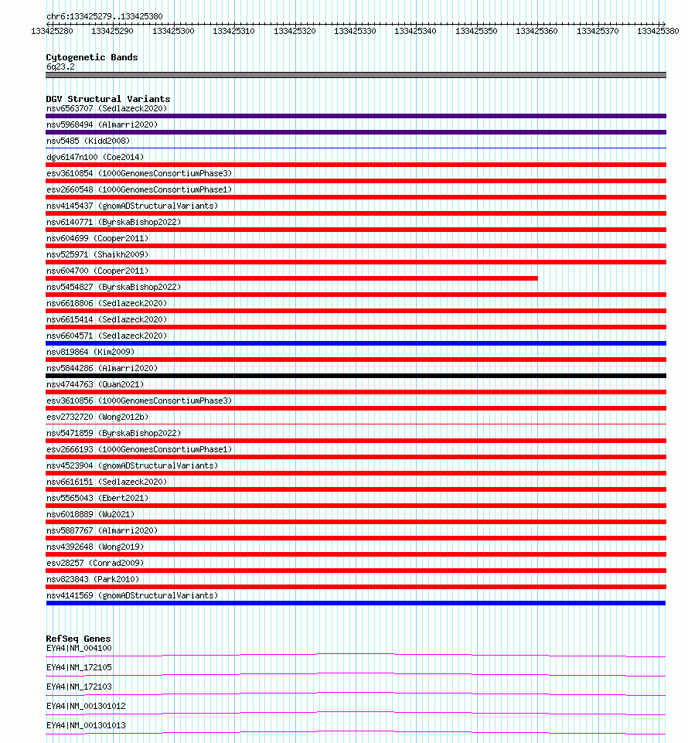Select EYA4|NM_172105 transcript label
Screen dimensions: 688x743
click(x=79, y=667)
